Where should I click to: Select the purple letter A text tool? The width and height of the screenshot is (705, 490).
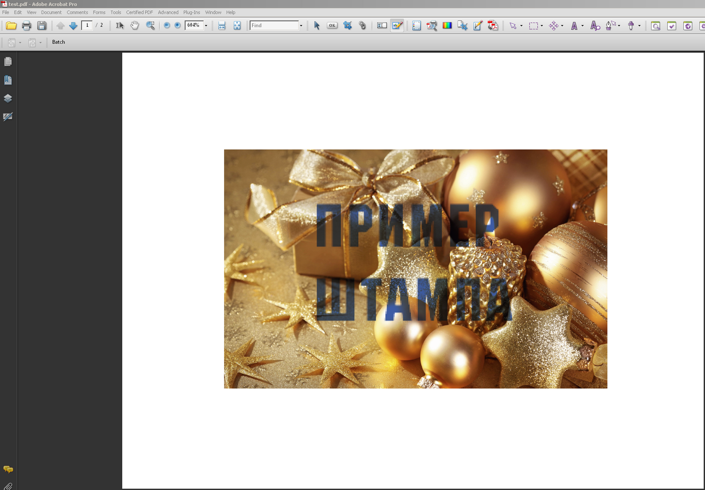pos(574,26)
